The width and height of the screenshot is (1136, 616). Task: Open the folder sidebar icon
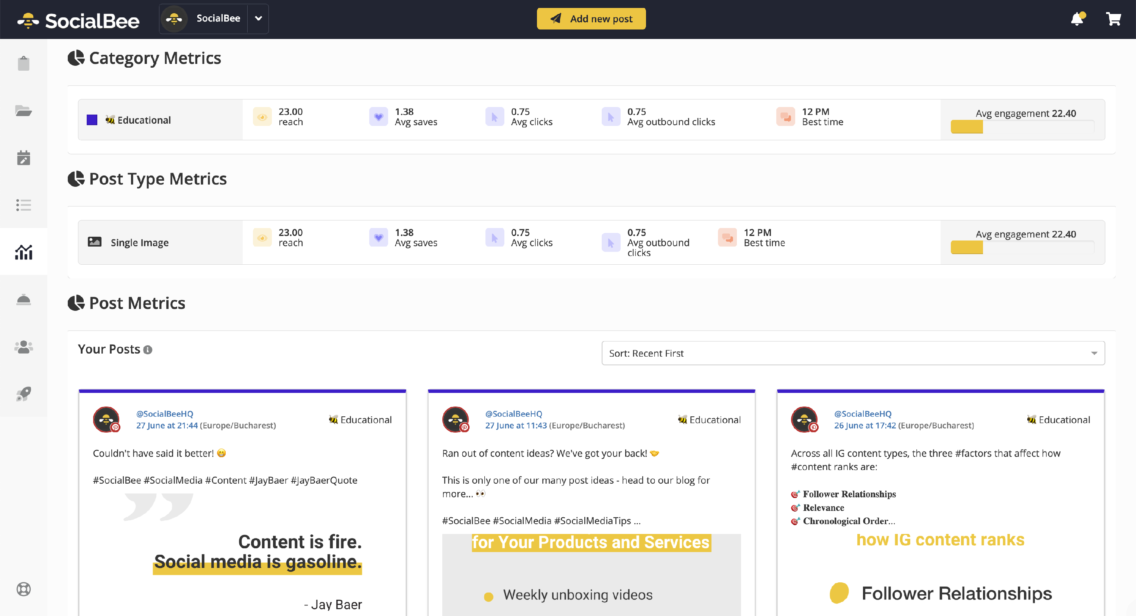[x=23, y=110]
